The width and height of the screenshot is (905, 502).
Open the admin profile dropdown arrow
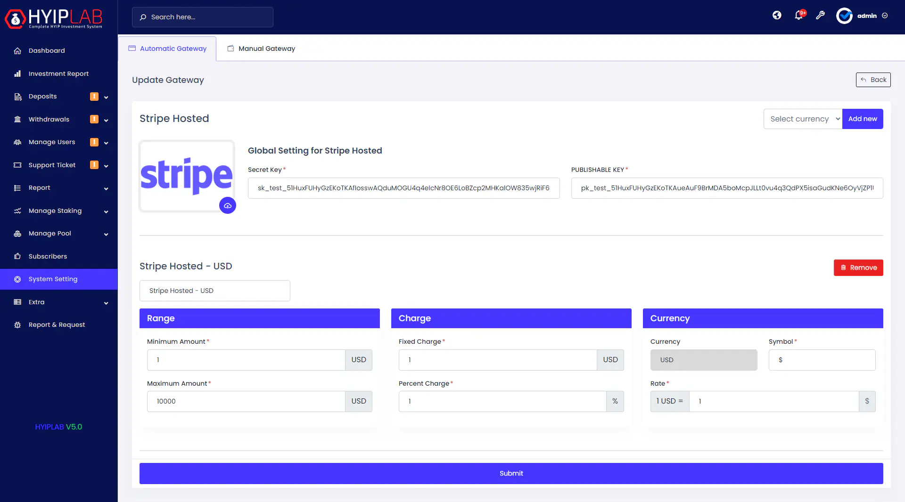[885, 16]
